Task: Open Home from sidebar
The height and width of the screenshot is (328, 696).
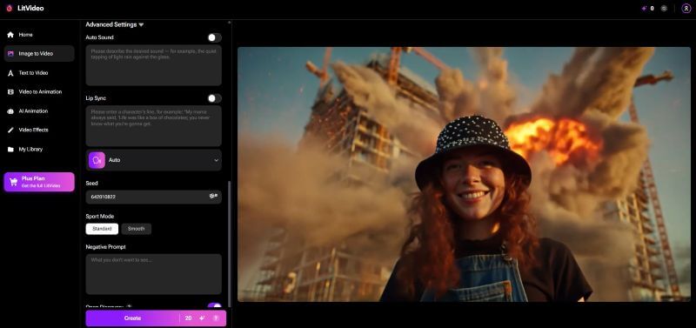Action: coord(39,35)
